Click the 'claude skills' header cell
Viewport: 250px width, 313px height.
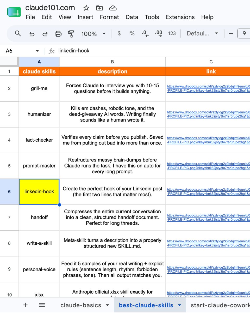pos(39,71)
